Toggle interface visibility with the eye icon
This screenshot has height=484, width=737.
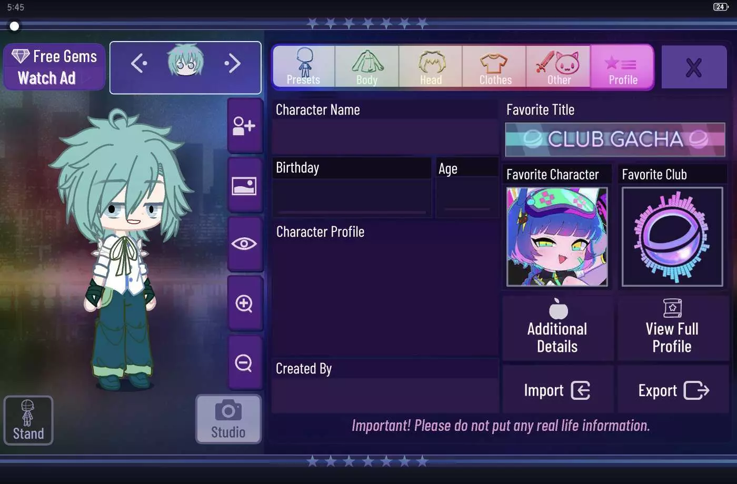244,244
